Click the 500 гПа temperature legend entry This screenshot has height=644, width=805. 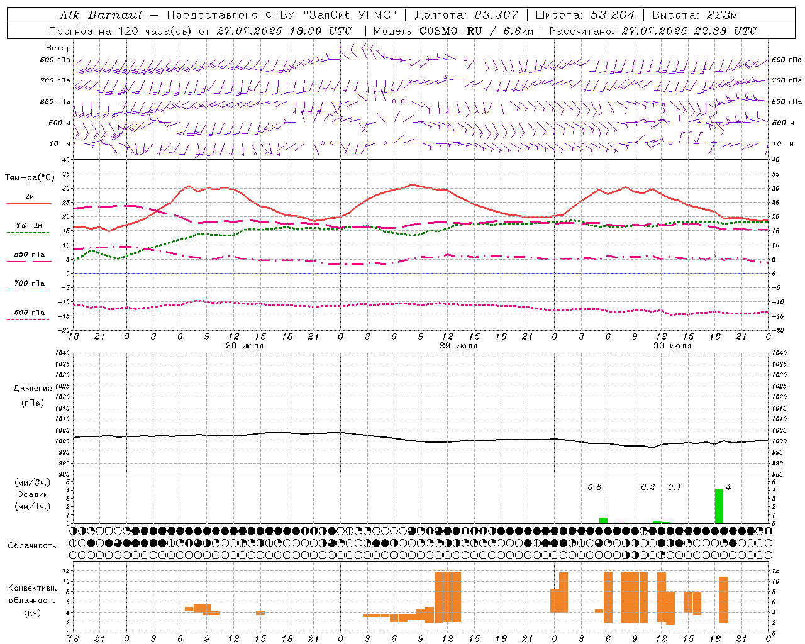click(x=30, y=313)
